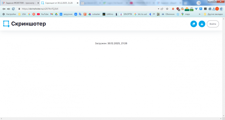The width and height of the screenshot is (225, 120).
Task: Click the blue V extension icon
Action: pyautogui.click(x=196, y=9)
